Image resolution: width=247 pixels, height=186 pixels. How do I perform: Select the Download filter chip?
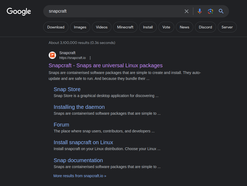click(x=56, y=27)
